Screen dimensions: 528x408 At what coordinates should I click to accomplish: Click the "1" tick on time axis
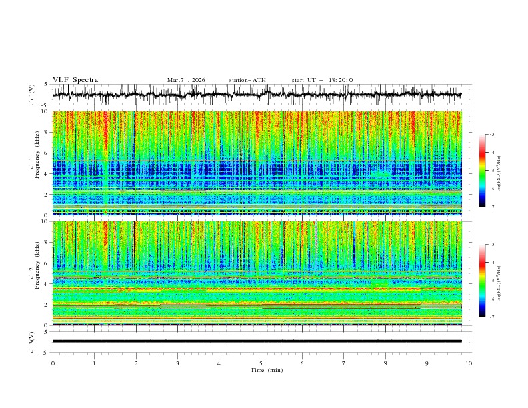tap(94, 363)
